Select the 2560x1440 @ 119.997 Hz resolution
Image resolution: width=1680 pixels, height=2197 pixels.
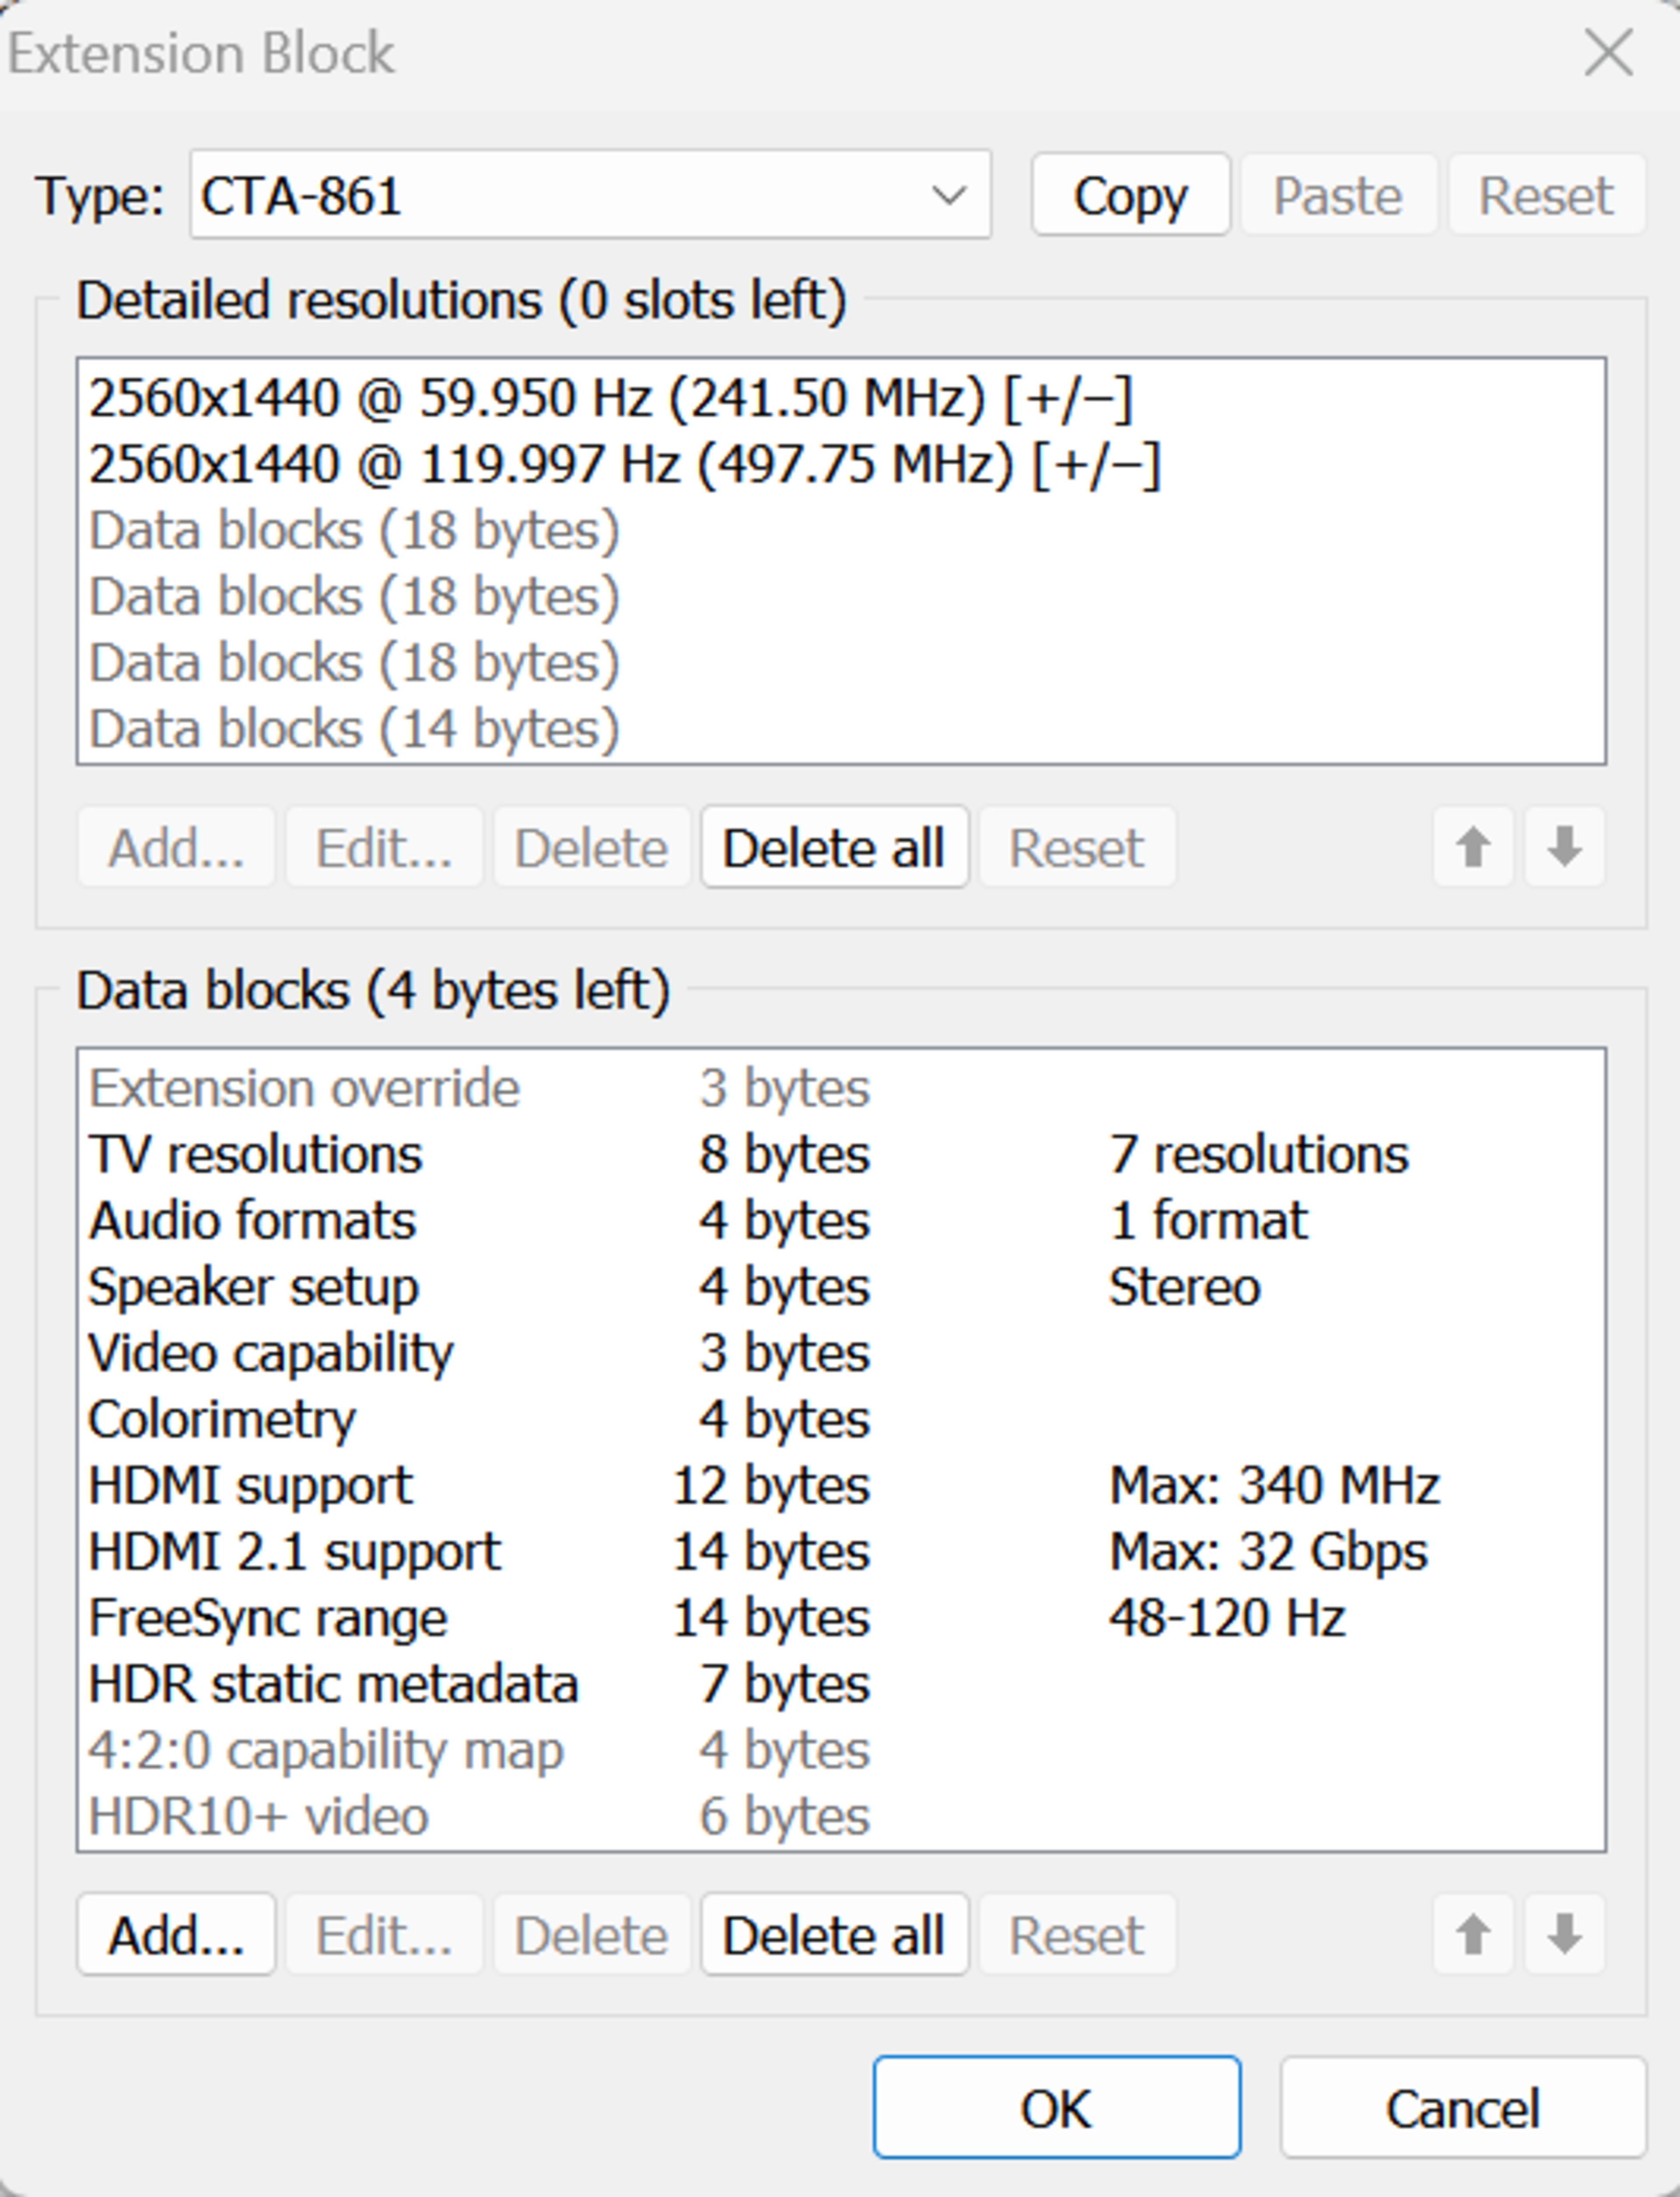[x=624, y=464]
